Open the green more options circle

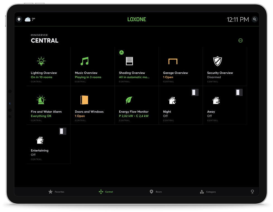pyautogui.click(x=240, y=41)
